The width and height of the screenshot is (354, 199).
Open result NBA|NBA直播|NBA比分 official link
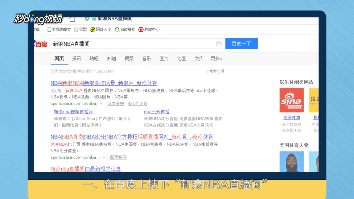[x=132, y=137]
